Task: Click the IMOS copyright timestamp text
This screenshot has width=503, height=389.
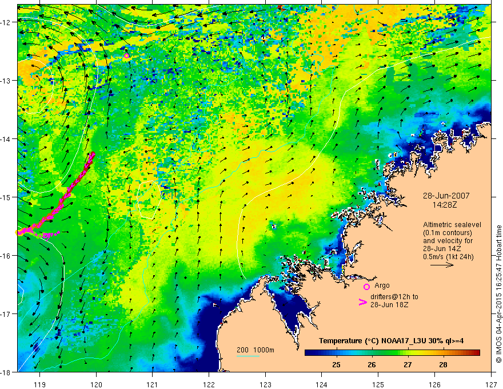Action: (498, 293)
